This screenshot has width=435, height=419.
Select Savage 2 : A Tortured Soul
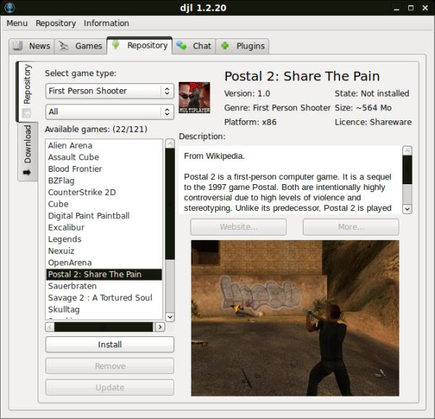tap(104, 297)
